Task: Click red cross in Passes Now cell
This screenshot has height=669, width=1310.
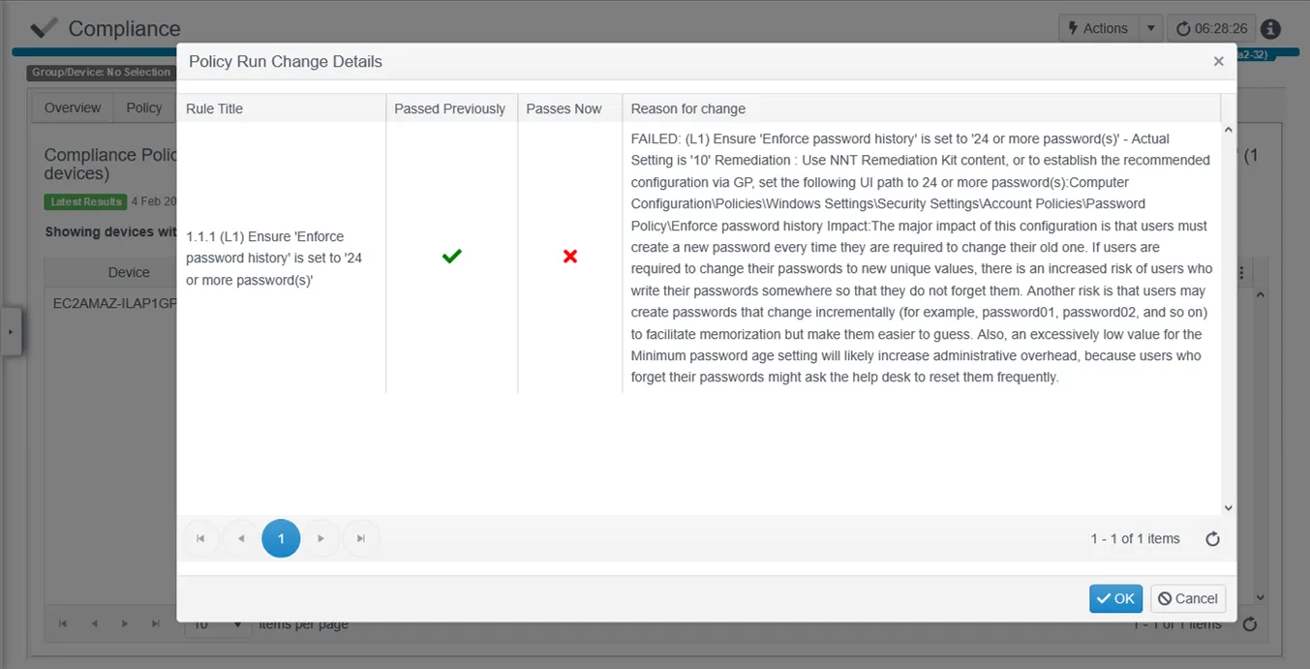Action: pos(570,257)
